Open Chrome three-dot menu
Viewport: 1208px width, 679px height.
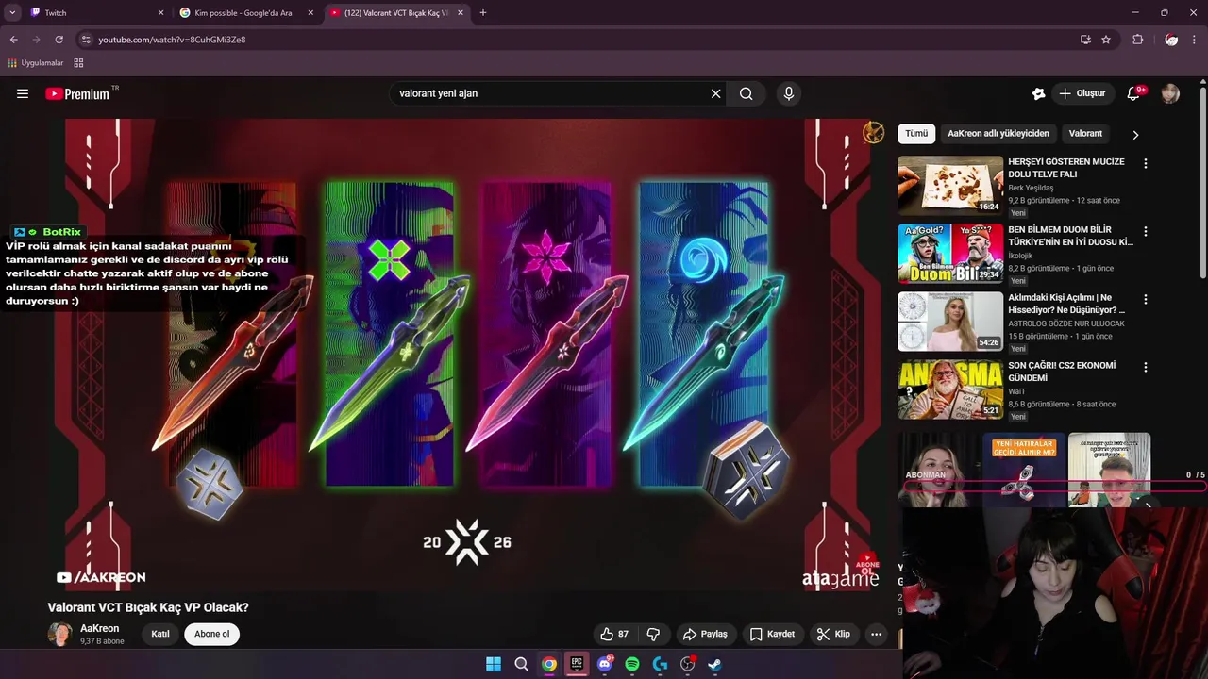[1195, 40]
